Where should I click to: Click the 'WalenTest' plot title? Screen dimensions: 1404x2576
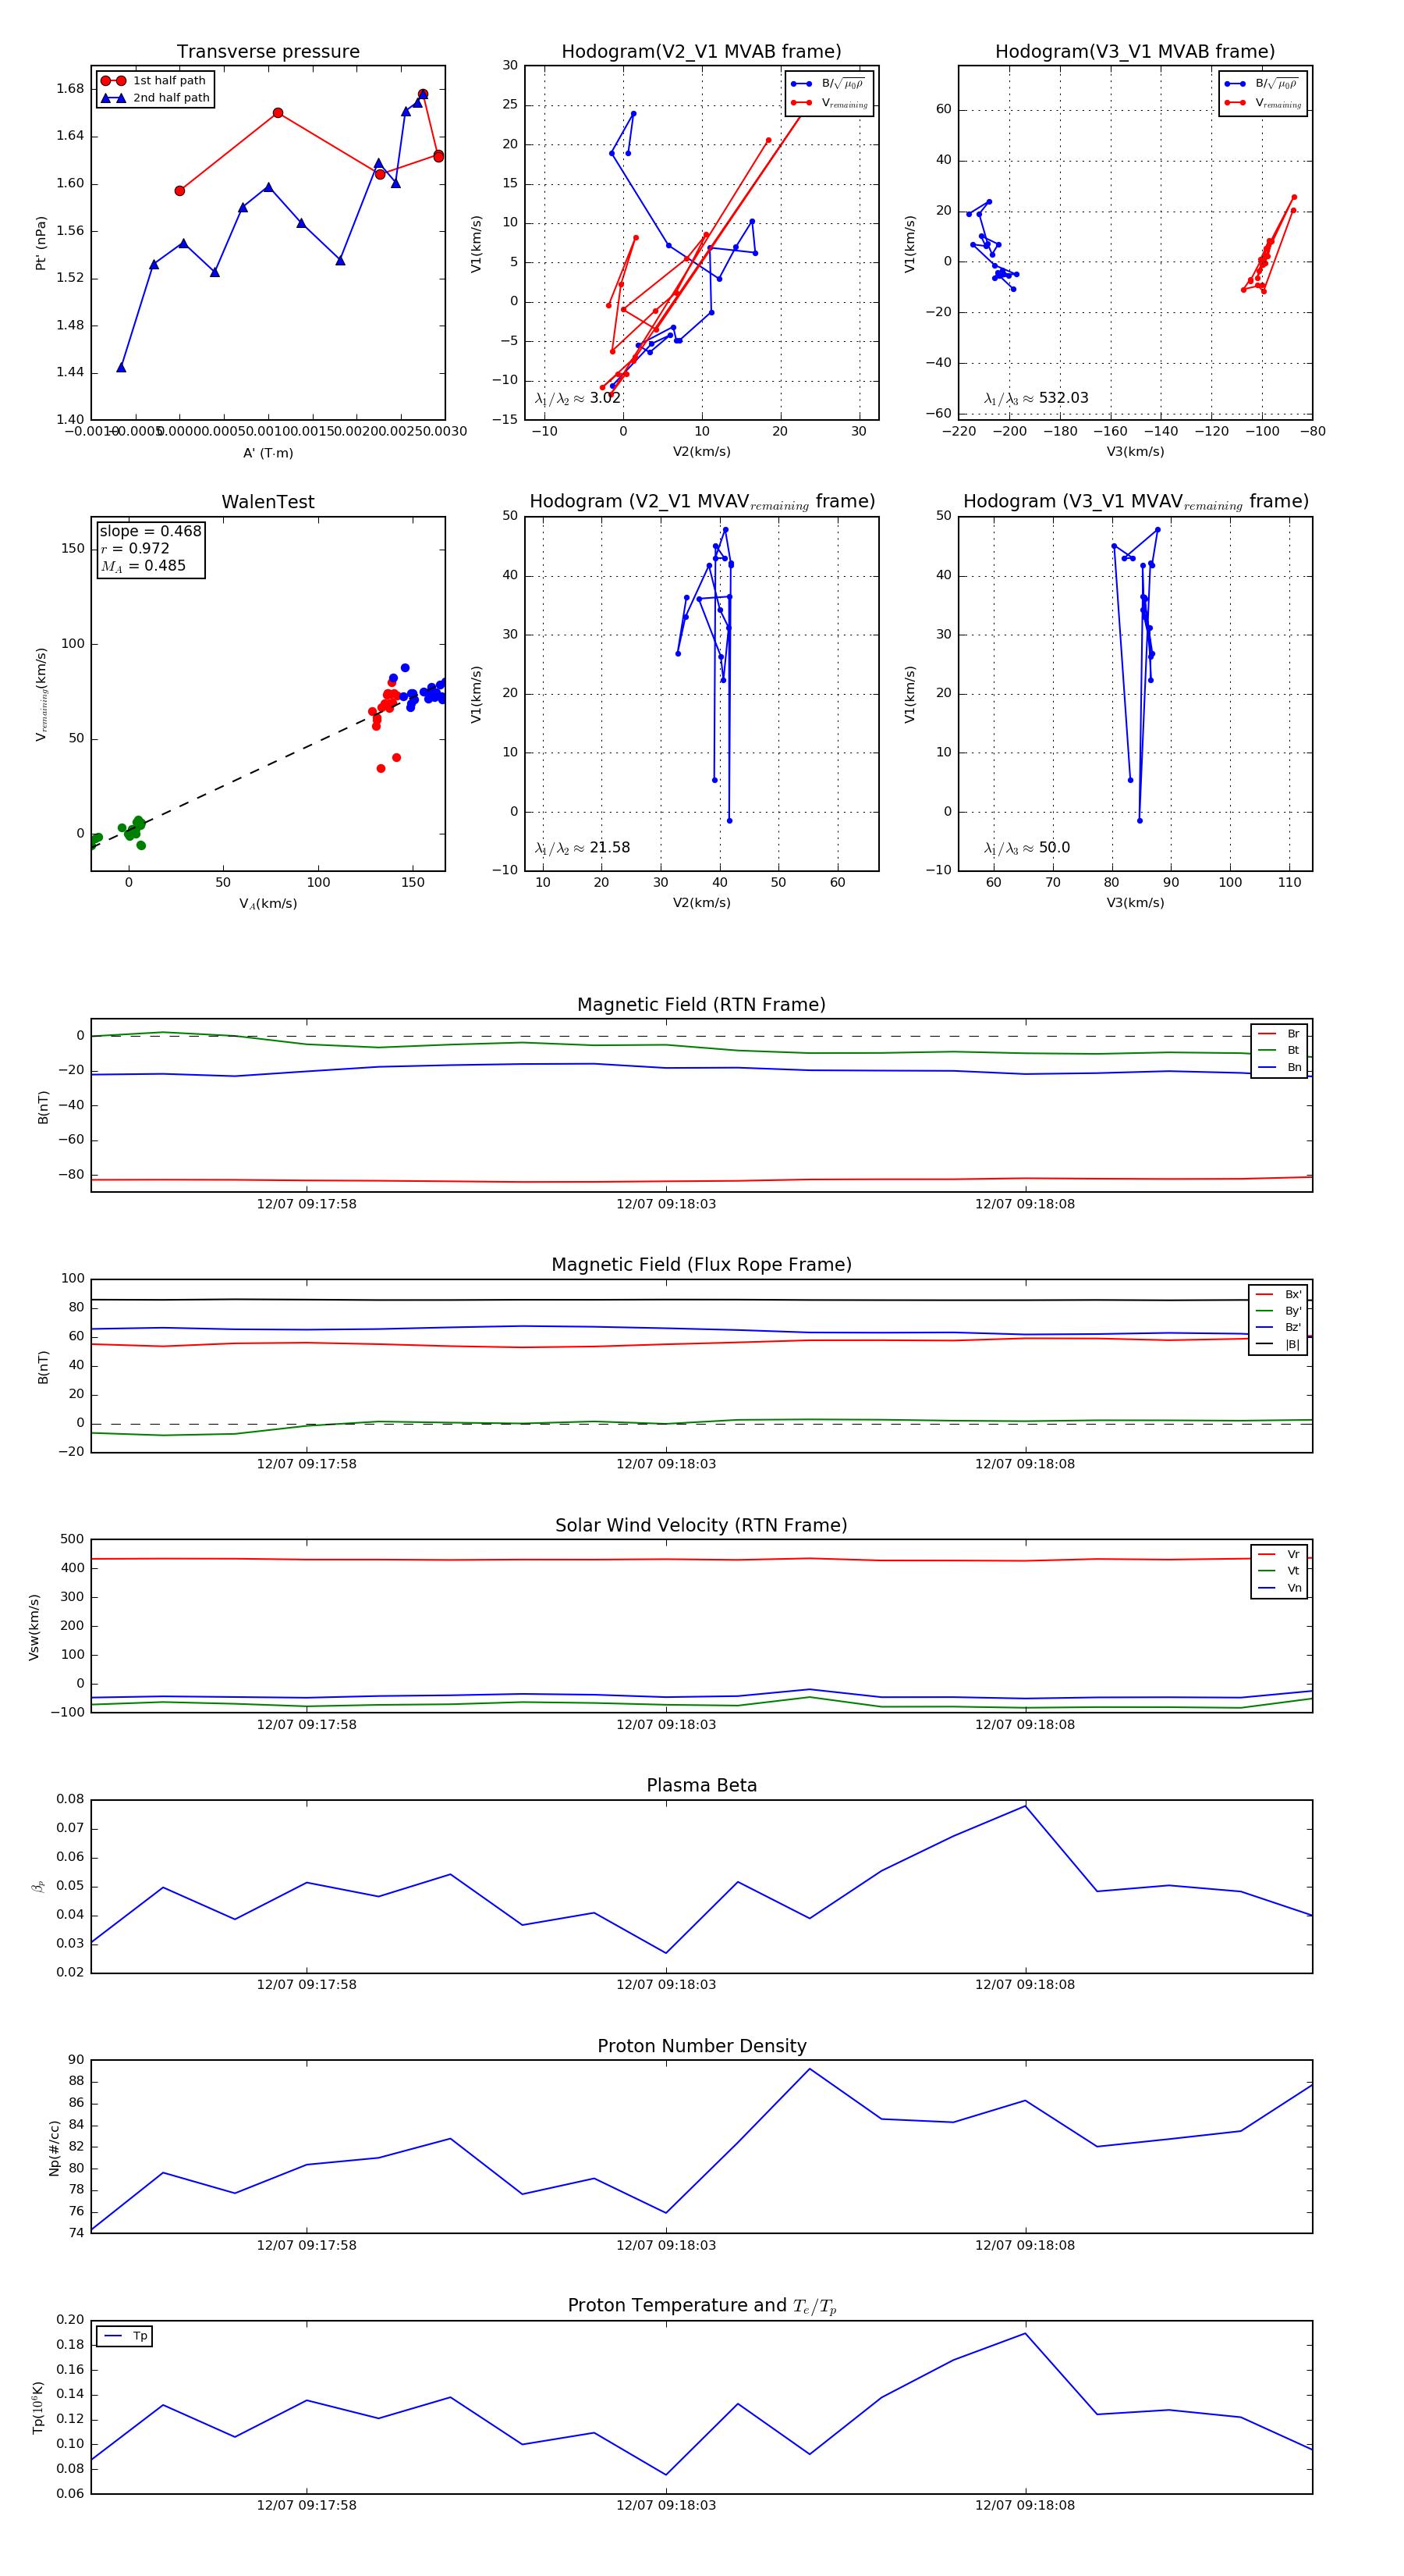click(x=268, y=502)
